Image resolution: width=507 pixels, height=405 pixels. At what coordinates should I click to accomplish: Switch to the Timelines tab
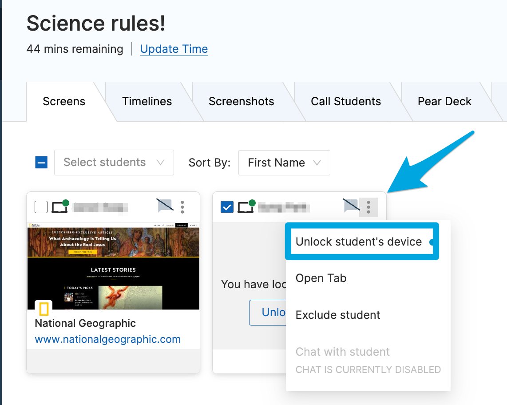147,102
